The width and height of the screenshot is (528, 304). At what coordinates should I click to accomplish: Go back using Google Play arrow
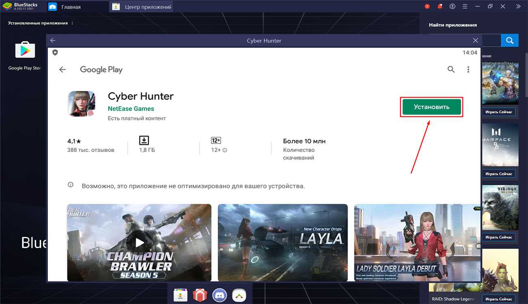point(63,70)
